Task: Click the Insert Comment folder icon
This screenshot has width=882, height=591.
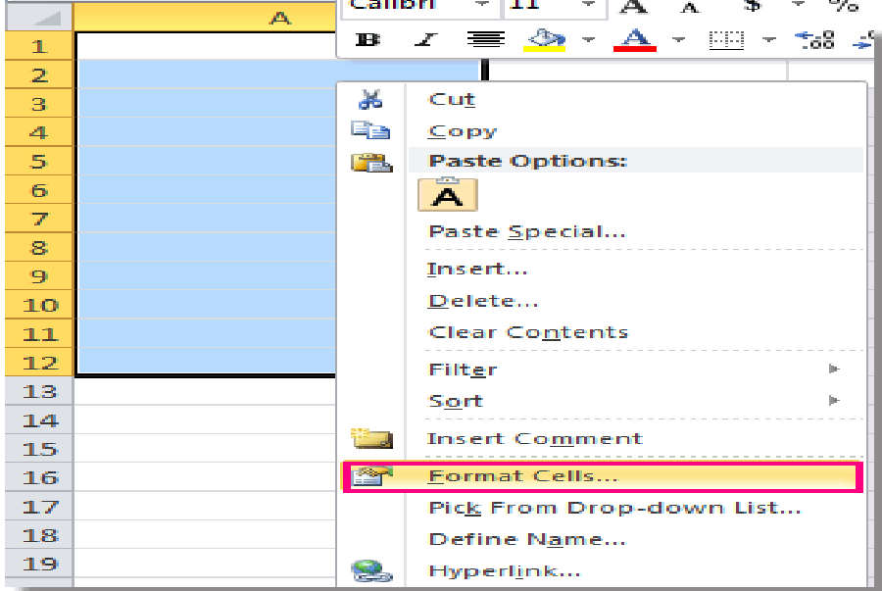Action: 371,438
